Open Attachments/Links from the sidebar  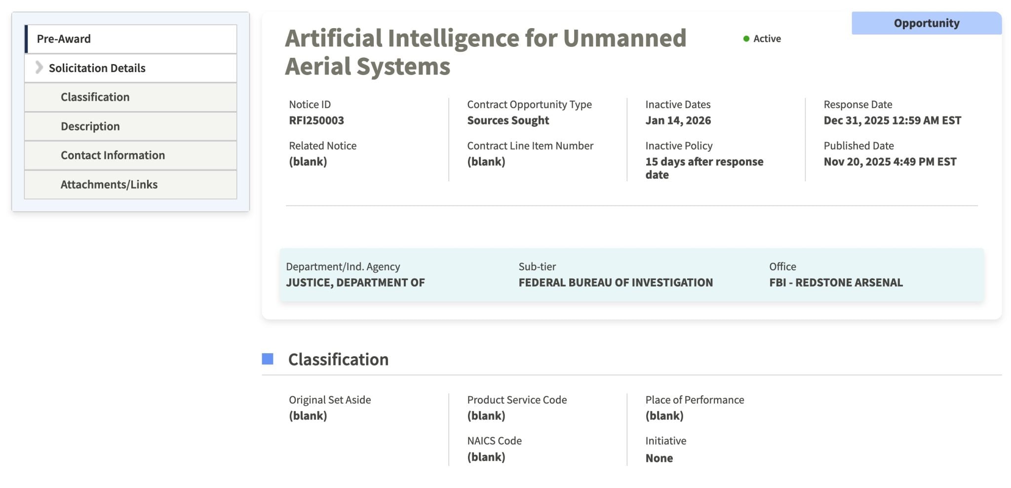[x=109, y=184]
